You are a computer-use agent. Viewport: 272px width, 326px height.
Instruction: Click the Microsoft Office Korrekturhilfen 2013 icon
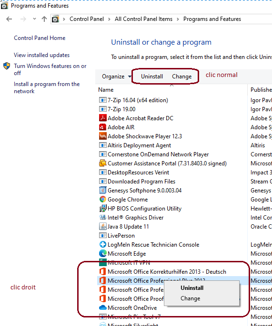point(102,271)
